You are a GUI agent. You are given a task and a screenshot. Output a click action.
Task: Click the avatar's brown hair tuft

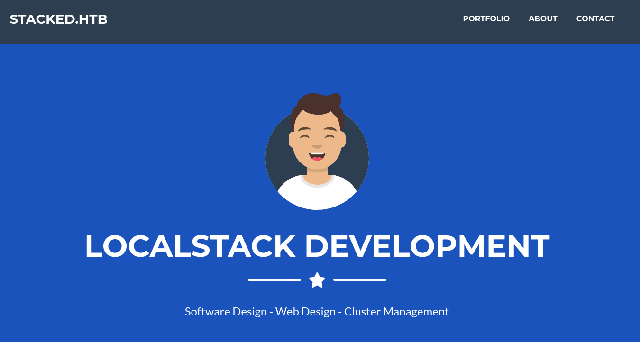coord(335,100)
